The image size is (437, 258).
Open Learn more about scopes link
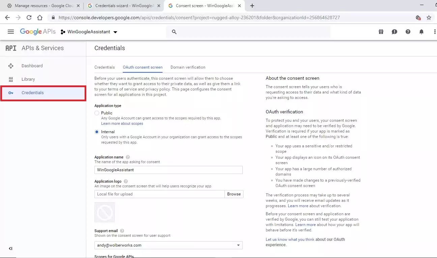[122, 123]
